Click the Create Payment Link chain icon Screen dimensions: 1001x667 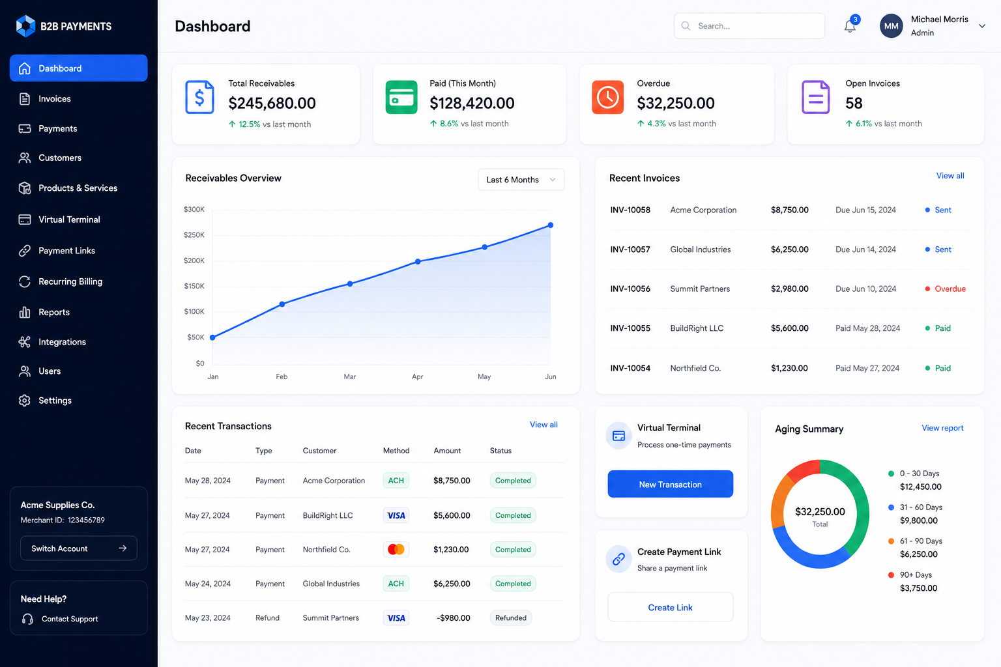tap(619, 559)
